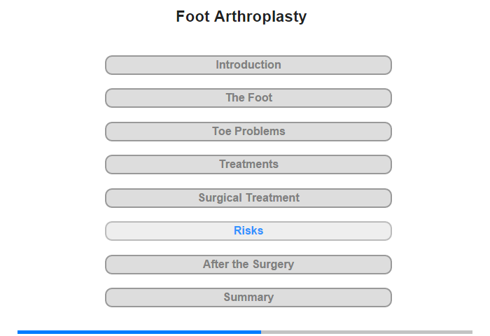Choose the last menu item, Summary
This screenshot has width=490, height=336.
click(x=248, y=297)
